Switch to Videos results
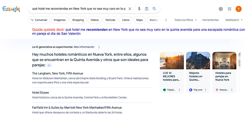The image size is (247, 117). 95,20
